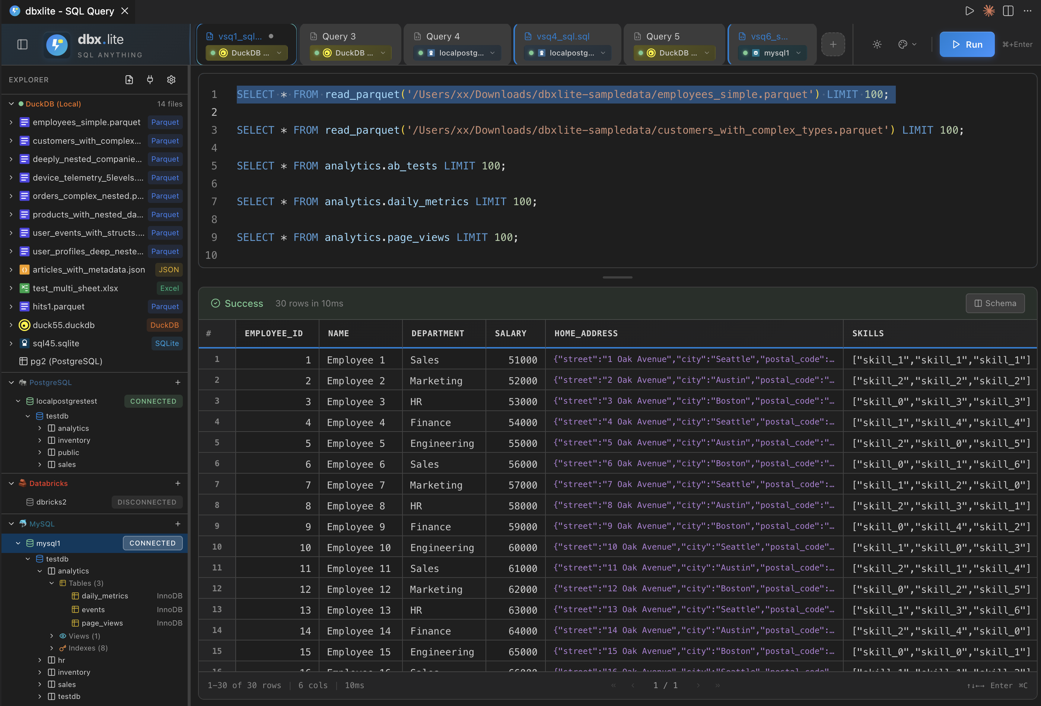Open the file upload icon in Explorer
The height and width of the screenshot is (706, 1041).
129,80
